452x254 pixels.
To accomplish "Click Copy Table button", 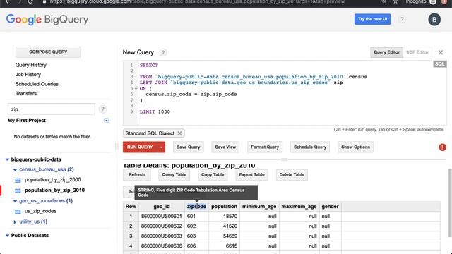I will (213, 175).
